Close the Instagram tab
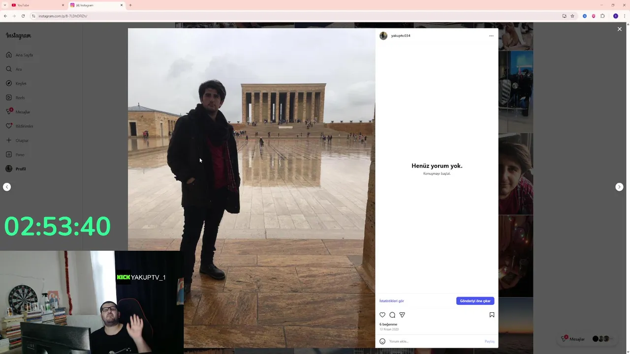 [122, 5]
